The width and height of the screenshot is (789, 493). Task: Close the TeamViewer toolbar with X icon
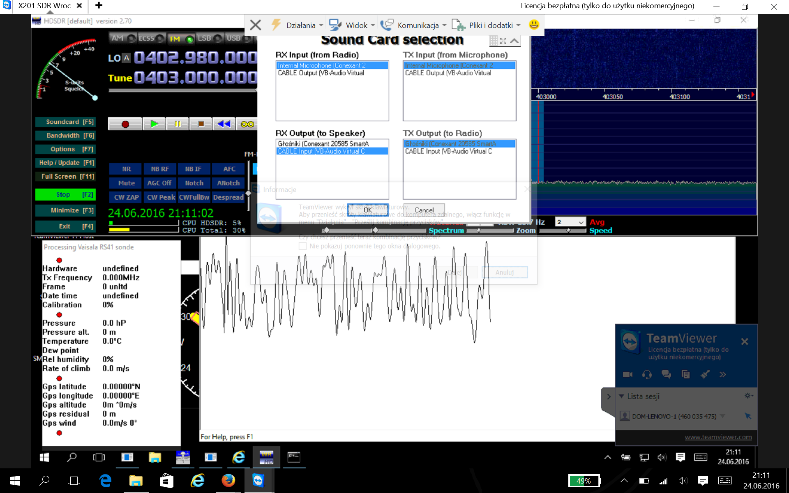255,25
